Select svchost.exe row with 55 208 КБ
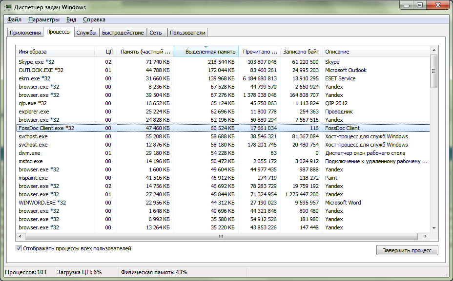Viewport: 453px width, 281px height. pos(223,136)
